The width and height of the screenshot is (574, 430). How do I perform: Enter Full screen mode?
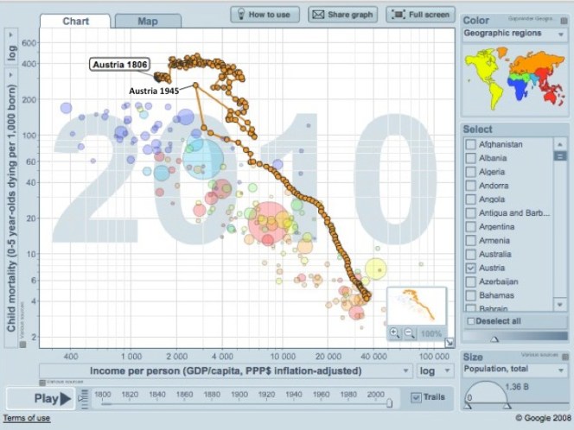coord(420,15)
